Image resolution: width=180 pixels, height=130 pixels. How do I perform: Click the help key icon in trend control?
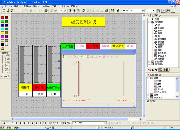coord(63,57)
